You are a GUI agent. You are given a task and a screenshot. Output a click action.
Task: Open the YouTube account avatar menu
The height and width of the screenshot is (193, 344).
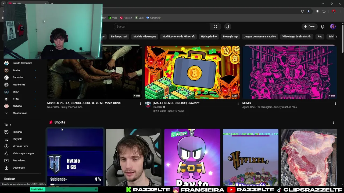point(333,27)
